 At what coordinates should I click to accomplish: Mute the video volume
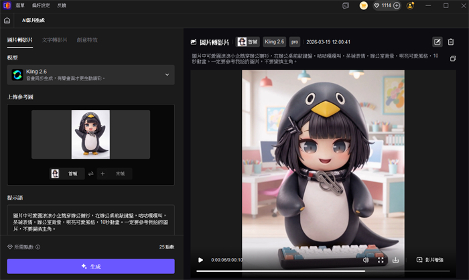click(x=366, y=260)
